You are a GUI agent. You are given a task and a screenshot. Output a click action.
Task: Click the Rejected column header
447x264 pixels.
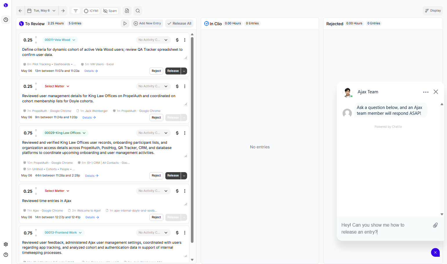click(335, 24)
